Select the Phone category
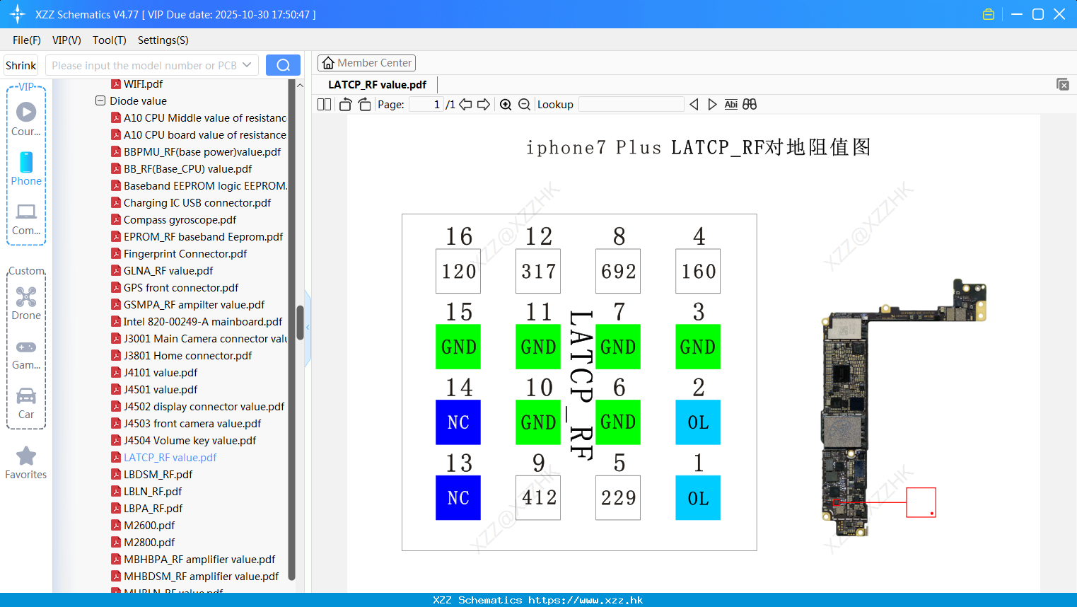Viewport: 1077px width, 607px height. click(x=26, y=168)
